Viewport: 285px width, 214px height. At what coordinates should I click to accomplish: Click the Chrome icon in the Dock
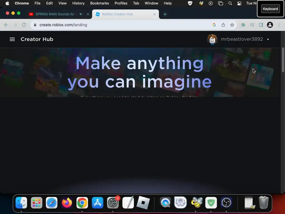(x=82, y=203)
